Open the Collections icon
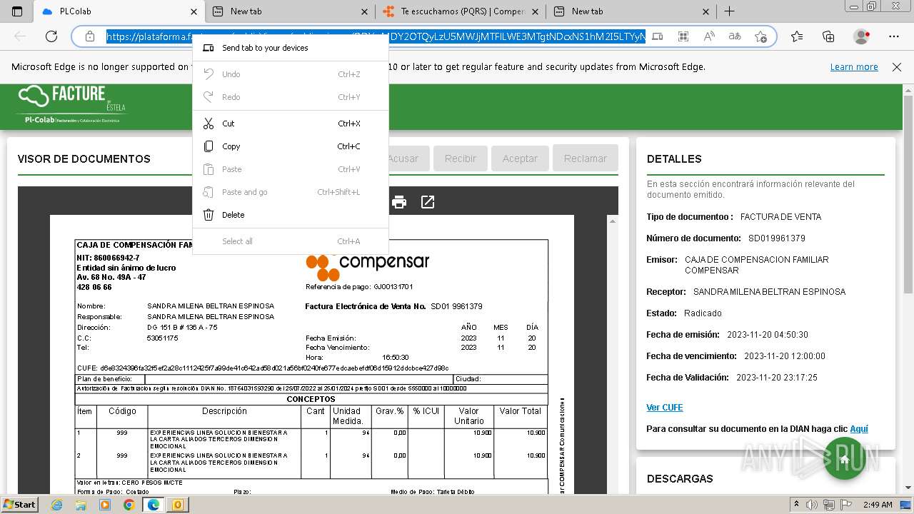This screenshot has width=914, height=514. click(828, 36)
